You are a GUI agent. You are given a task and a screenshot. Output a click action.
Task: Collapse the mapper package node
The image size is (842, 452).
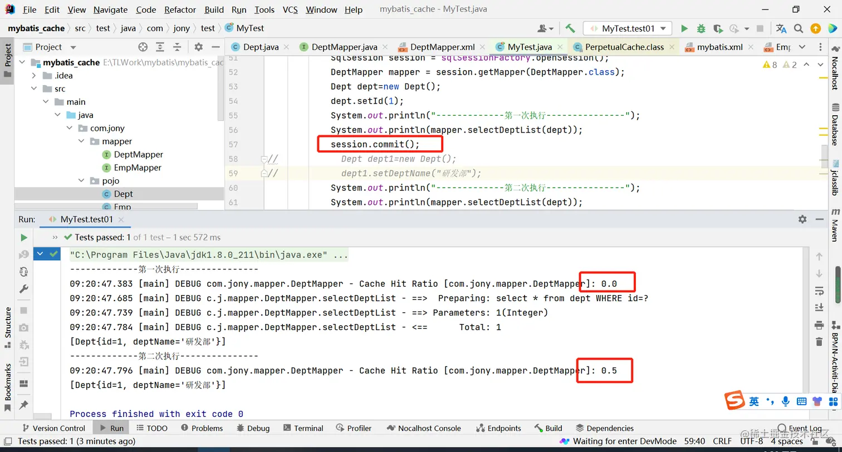(x=81, y=141)
